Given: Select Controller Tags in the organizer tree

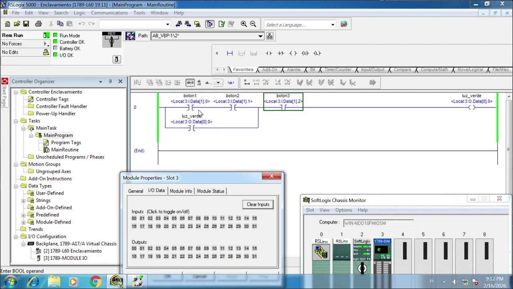Looking at the screenshot, I should 52,99.
